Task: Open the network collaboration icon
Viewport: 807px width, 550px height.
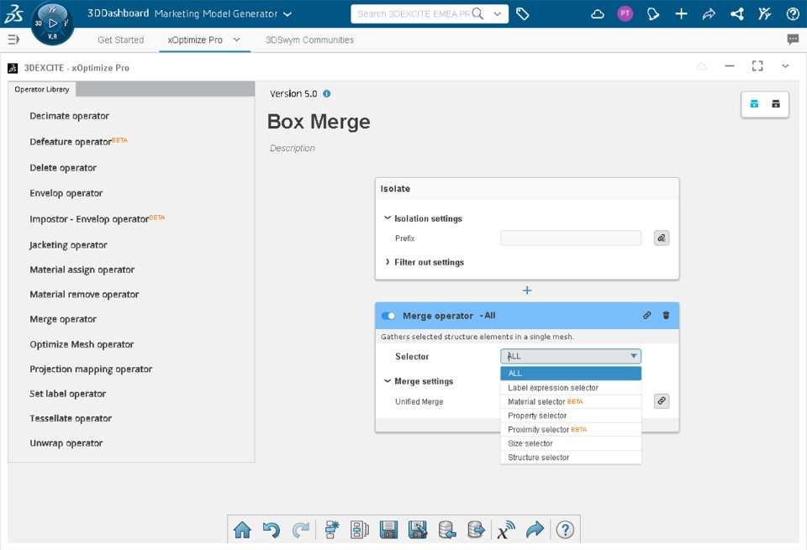Action: tap(737, 14)
